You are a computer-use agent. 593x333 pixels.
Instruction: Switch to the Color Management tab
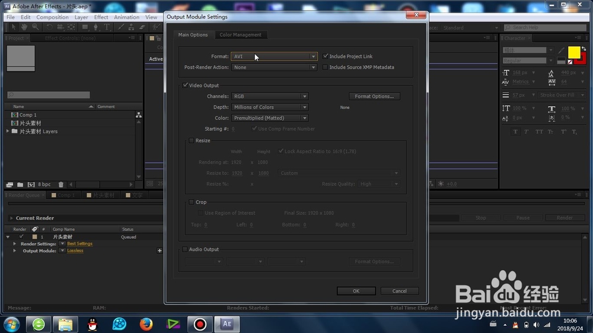[x=241, y=35]
